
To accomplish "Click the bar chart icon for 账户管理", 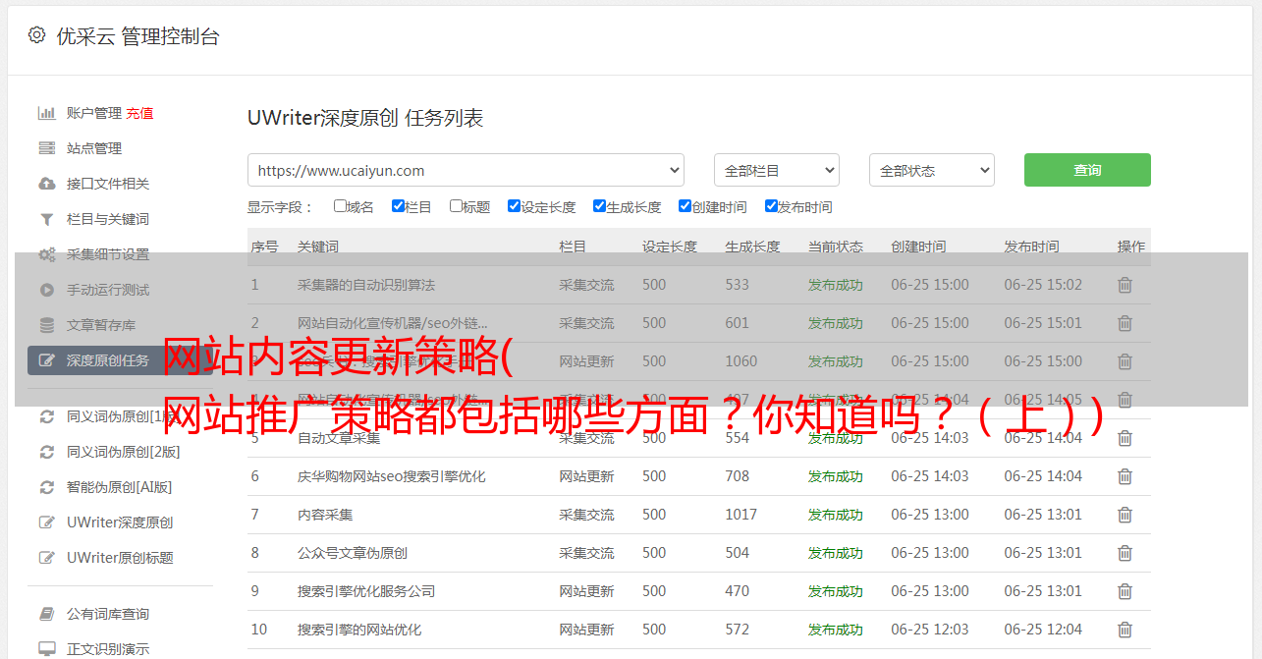I will 46,113.
